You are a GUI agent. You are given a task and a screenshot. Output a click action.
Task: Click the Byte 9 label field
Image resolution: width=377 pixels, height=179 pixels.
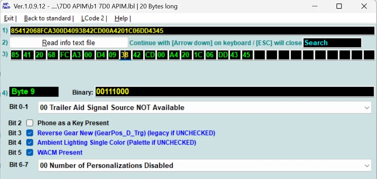(x=34, y=92)
